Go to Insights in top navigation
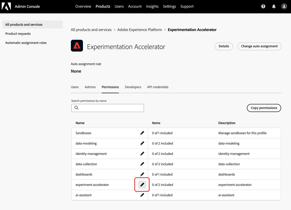 pyautogui.click(x=152, y=7)
